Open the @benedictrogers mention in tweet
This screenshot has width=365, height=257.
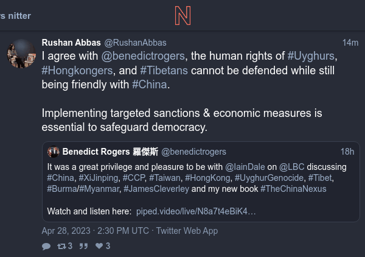click(x=145, y=56)
